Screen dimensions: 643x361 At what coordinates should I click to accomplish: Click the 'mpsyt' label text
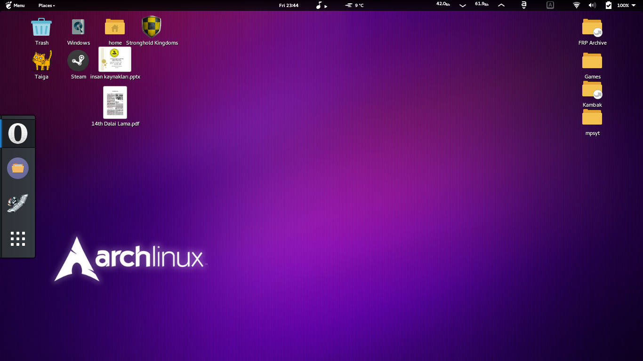(x=592, y=133)
